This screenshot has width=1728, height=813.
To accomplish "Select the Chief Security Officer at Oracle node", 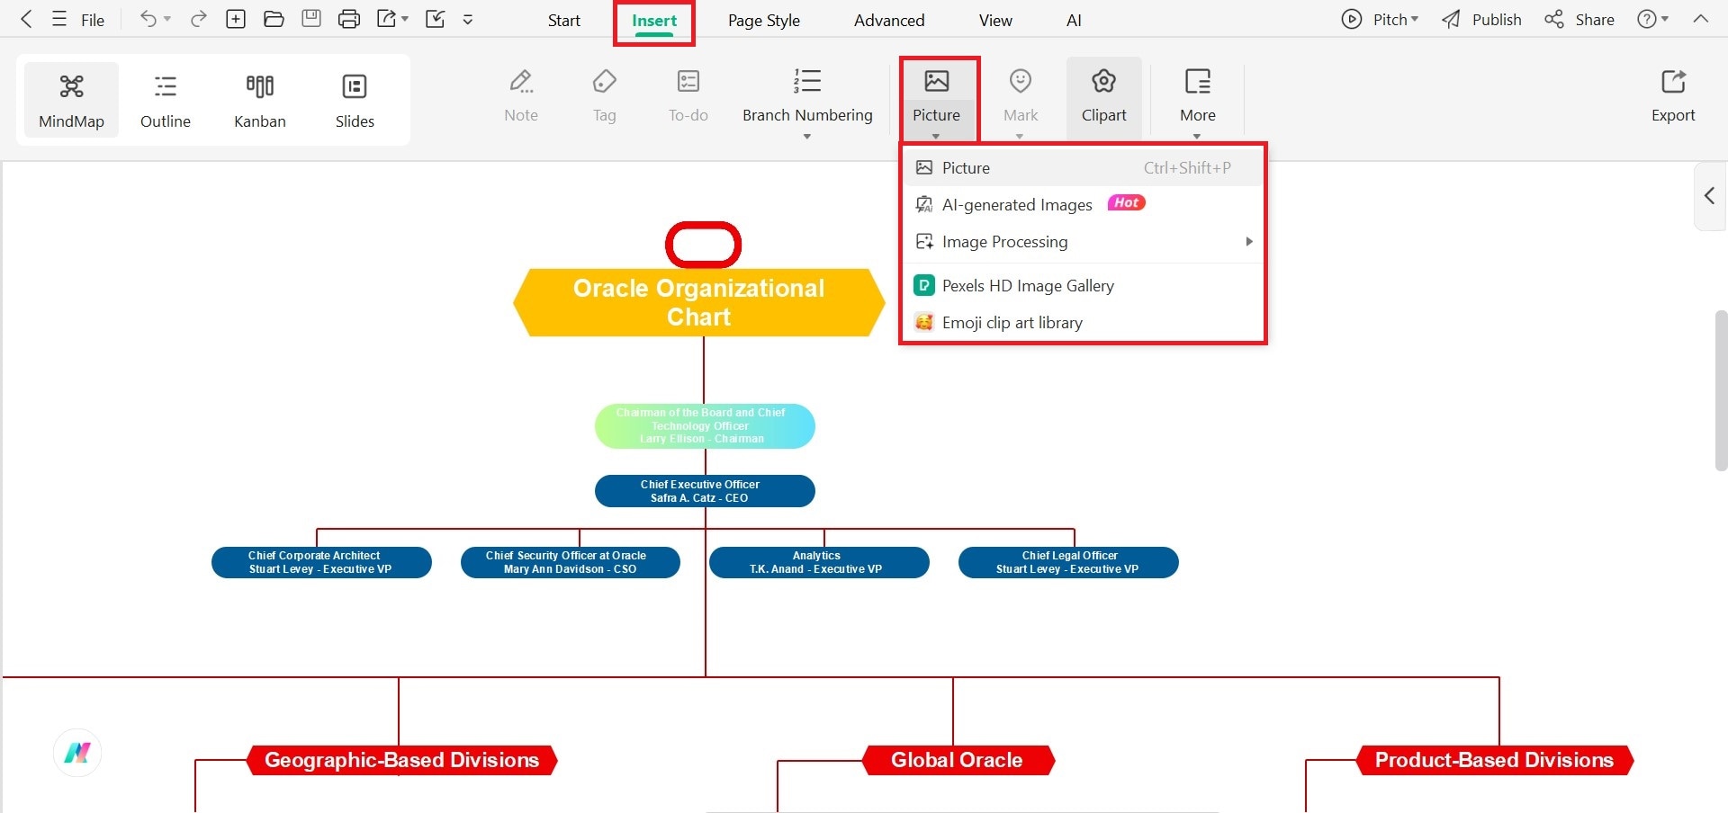I will pyautogui.click(x=571, y=562).
